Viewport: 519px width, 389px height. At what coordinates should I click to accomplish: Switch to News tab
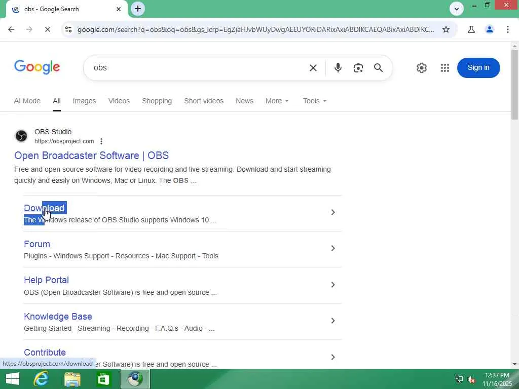point(244,101)
